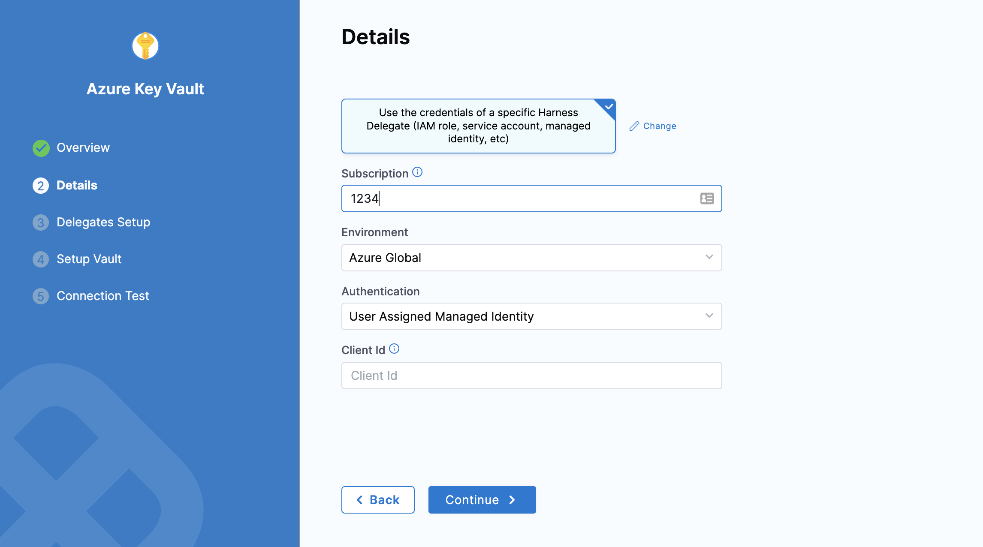
Task: Click the green Overview checkmark icon
Action: pos(41,148)
